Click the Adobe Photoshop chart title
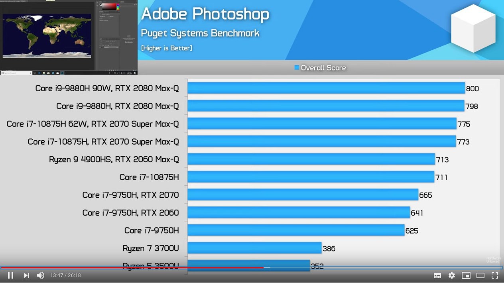 coord(205,14)
